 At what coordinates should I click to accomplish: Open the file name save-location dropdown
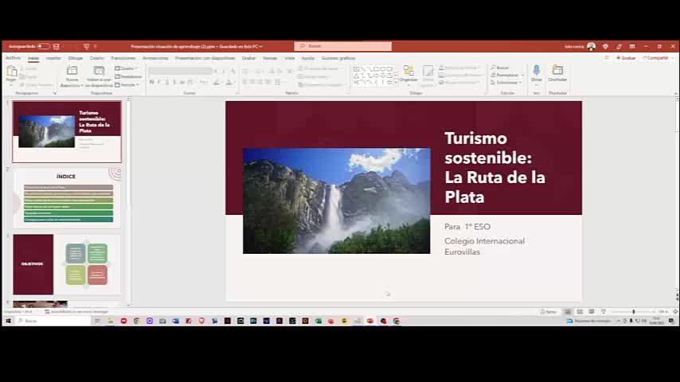point(260,46)
